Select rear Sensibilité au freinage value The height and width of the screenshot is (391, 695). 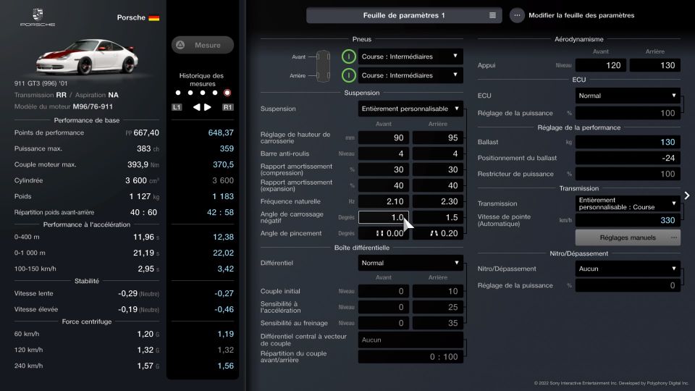click(x=438, y=323)
